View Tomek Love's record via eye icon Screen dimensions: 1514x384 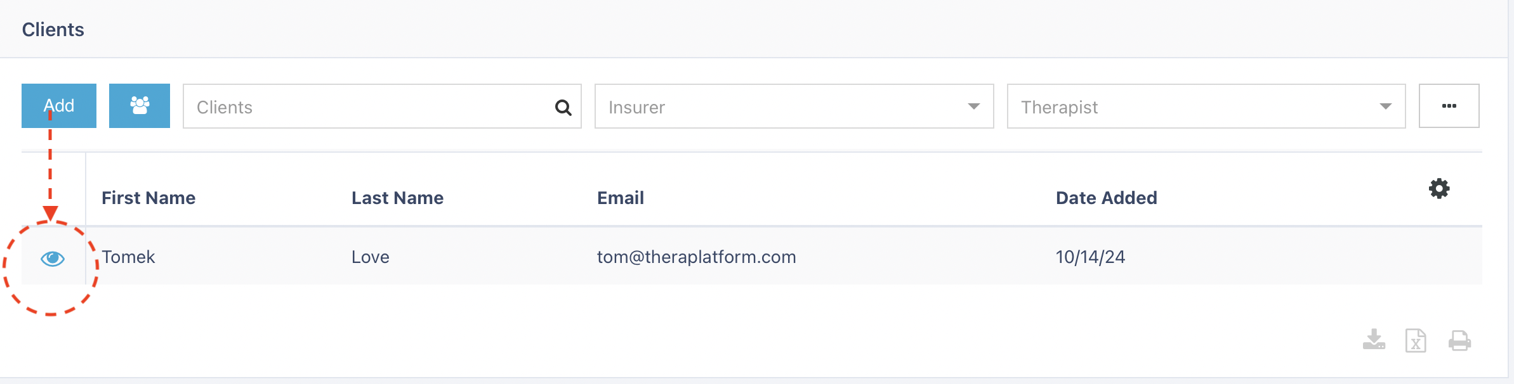pyautogui.click(x=53, y=258)
